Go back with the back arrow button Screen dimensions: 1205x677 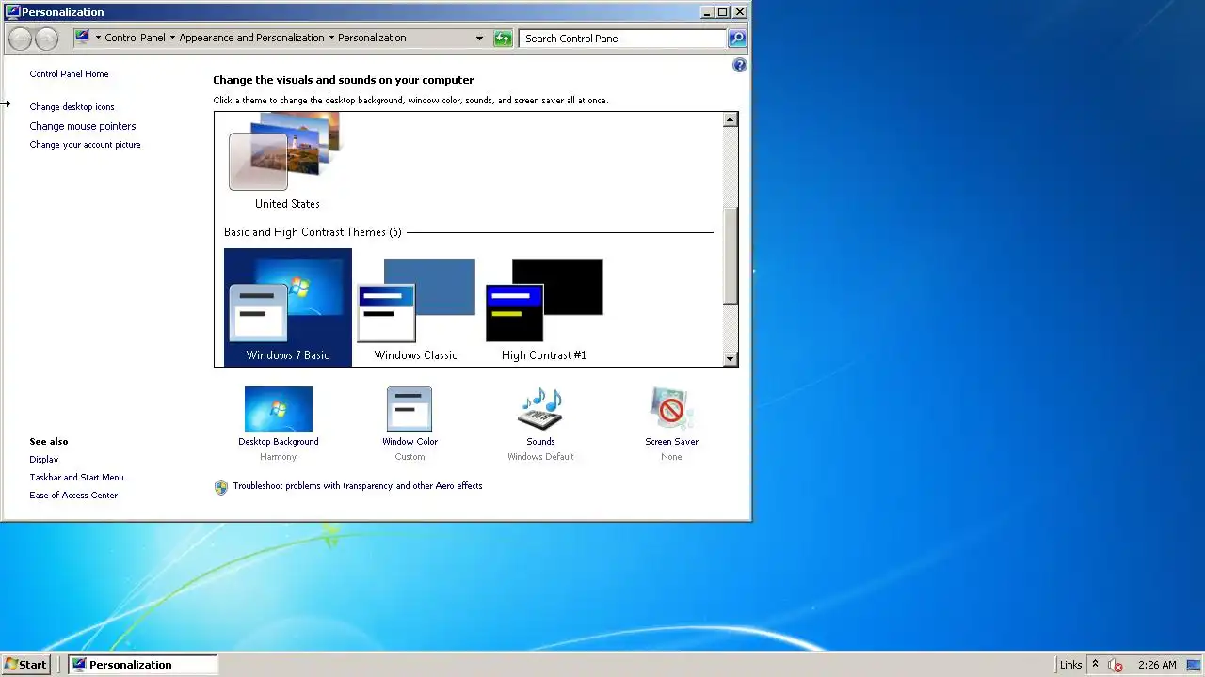point(20,39)
